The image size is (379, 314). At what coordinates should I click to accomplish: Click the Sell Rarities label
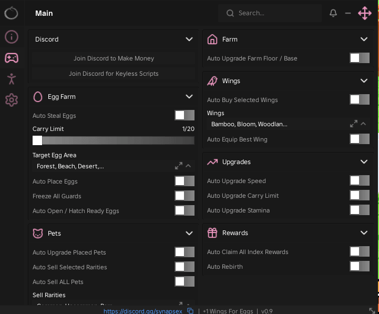point(49,295)
